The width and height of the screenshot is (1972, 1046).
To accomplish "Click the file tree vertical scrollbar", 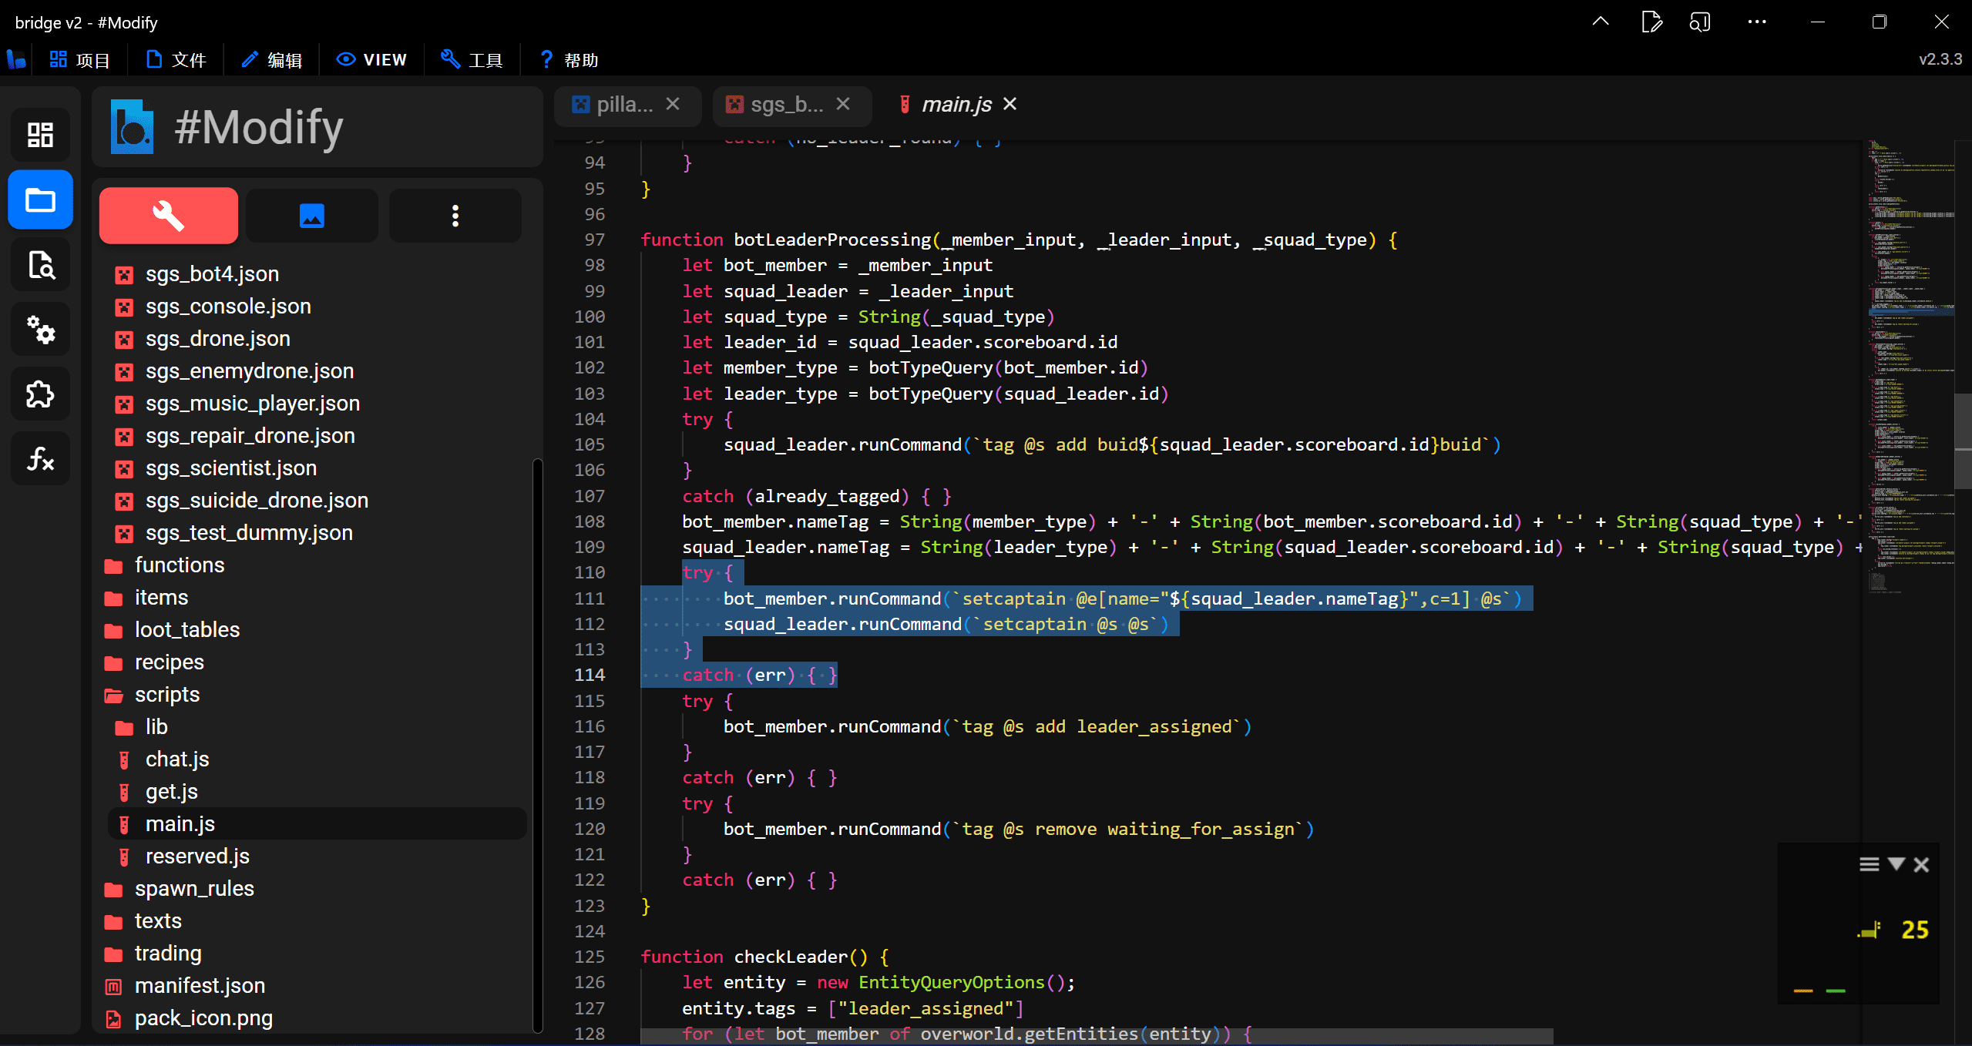I will 537,744.
